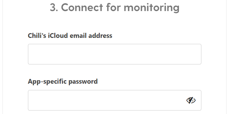
Task: Show the app-specific password with eye icon
Action: tap(191, 100)
